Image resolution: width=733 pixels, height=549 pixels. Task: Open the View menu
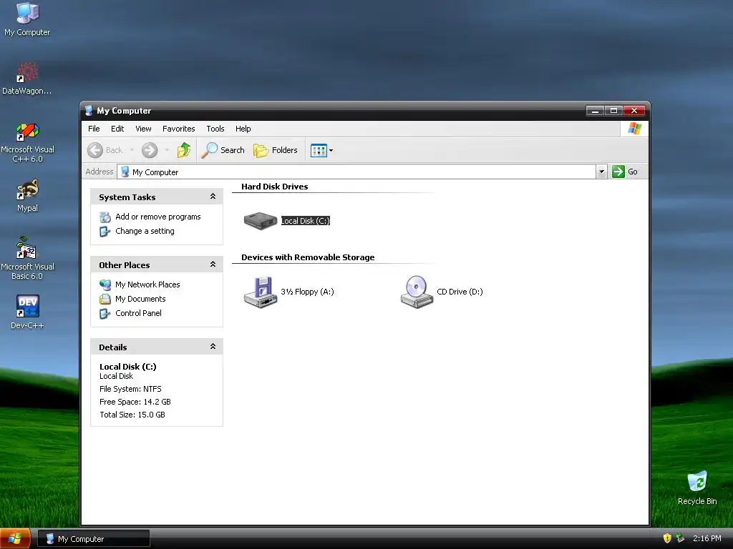[x=143, y=129]
